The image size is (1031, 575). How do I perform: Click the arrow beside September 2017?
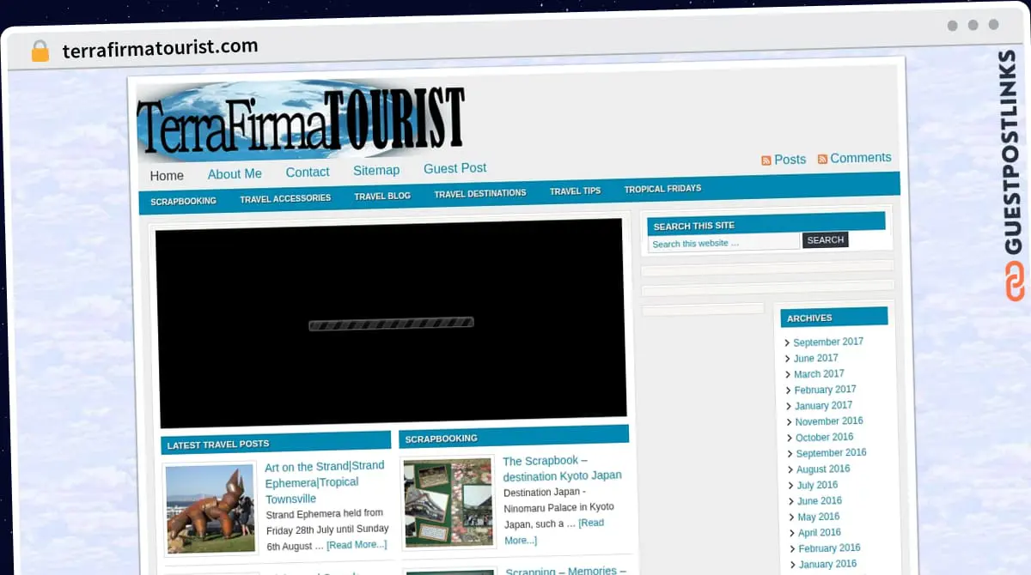click(787, 343)
